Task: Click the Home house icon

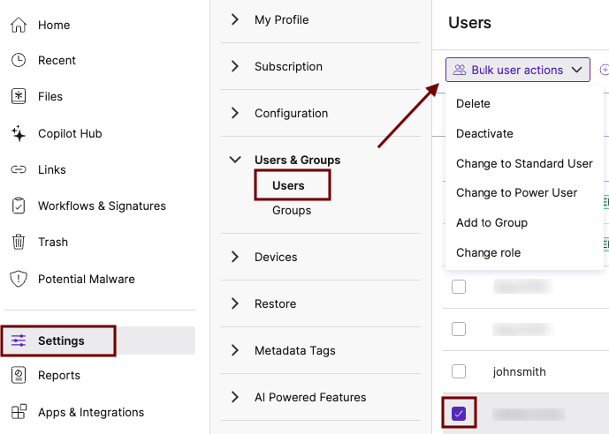Action: (x=19, y=26)
